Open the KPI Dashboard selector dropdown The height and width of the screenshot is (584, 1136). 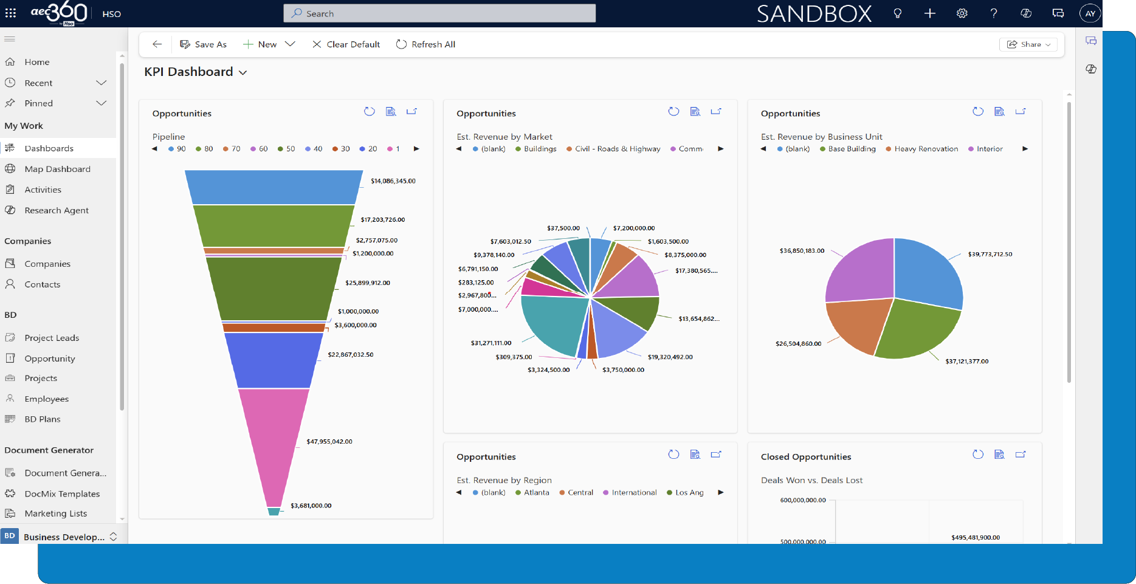pos(243,72)
